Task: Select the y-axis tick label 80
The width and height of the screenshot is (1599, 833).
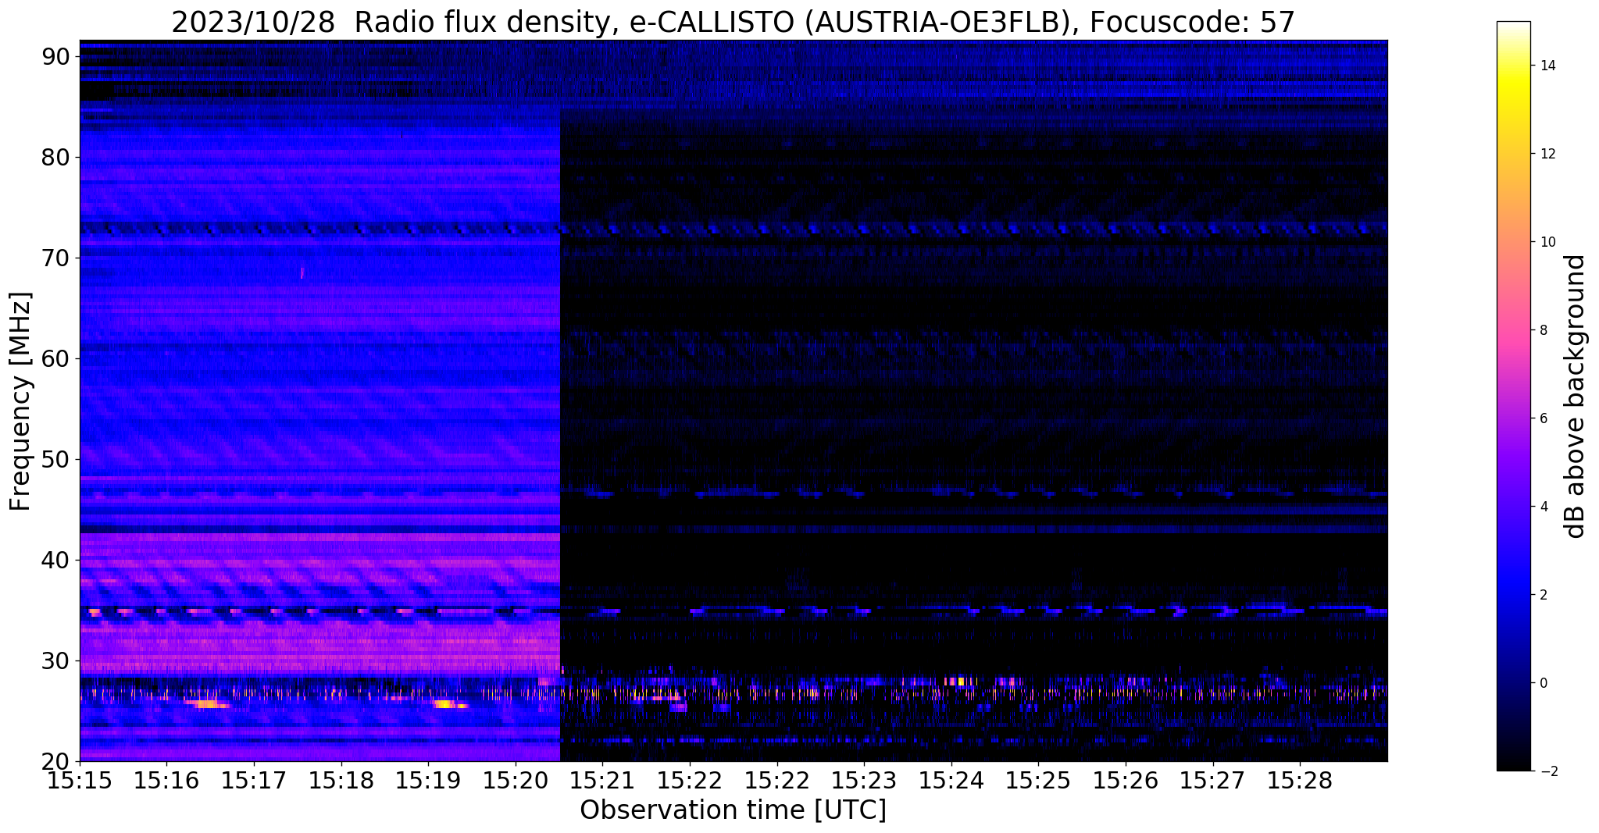Action: (x=55, y=158)
